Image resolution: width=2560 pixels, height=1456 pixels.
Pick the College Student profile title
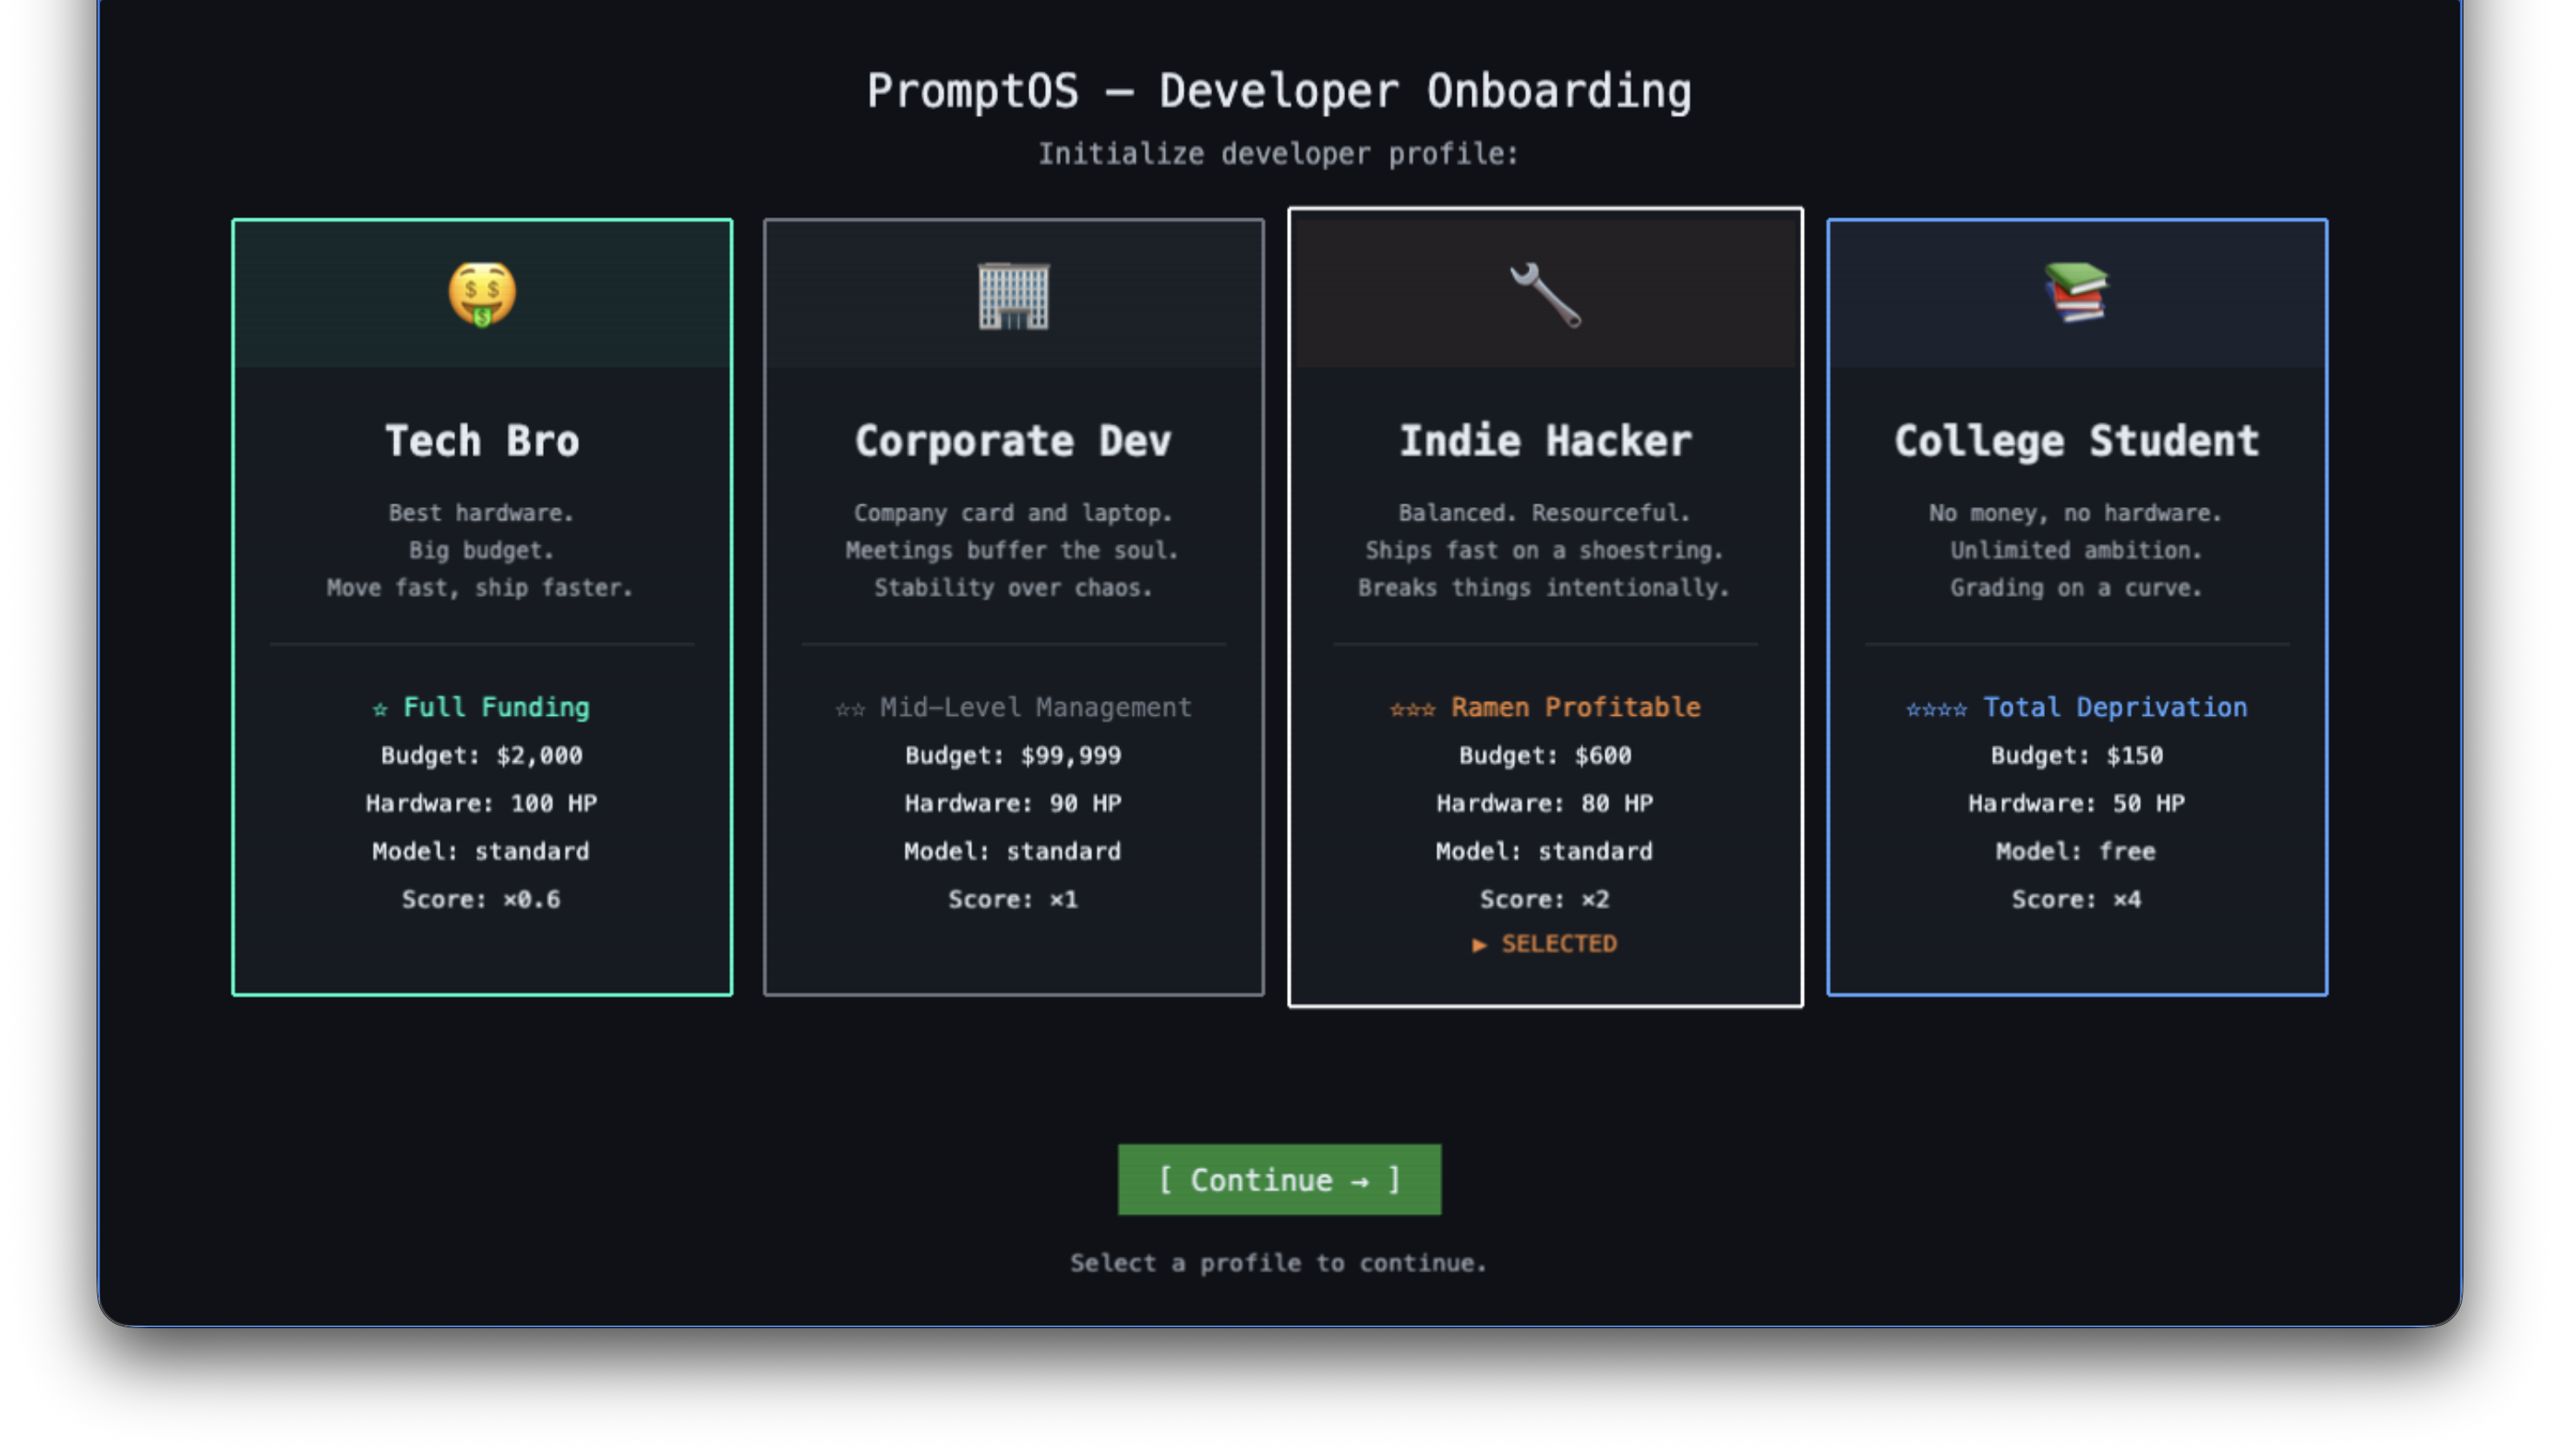click(x=2076, y=441)
